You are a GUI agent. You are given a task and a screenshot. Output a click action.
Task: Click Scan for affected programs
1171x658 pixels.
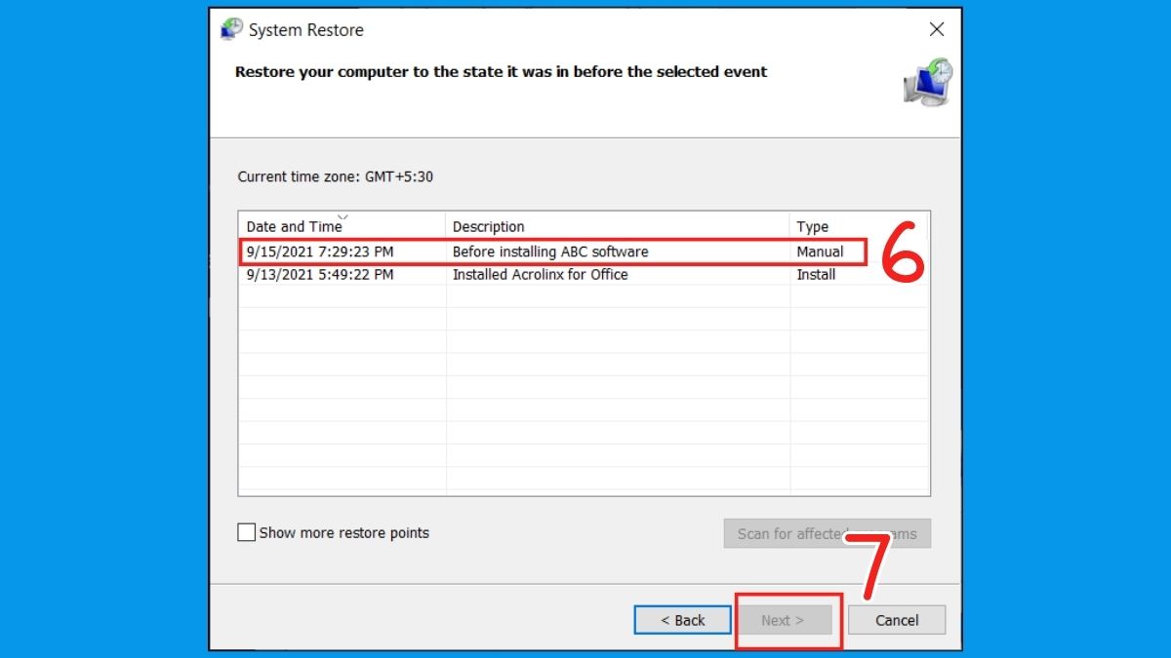click(x=827, y=532)
